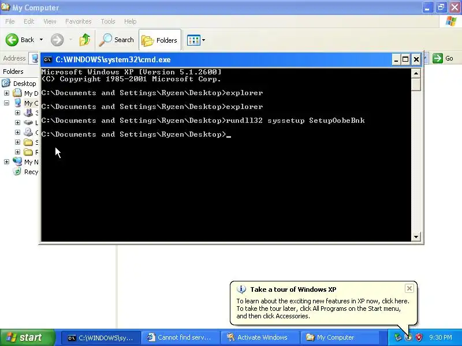Expand the local disk tree node

pos(17,122)
